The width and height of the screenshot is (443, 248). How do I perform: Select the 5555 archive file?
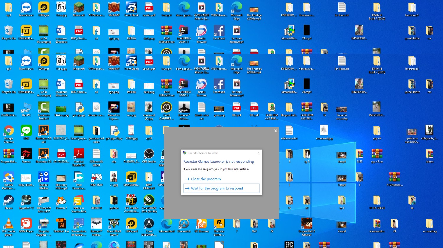click(x=359, y=156)
